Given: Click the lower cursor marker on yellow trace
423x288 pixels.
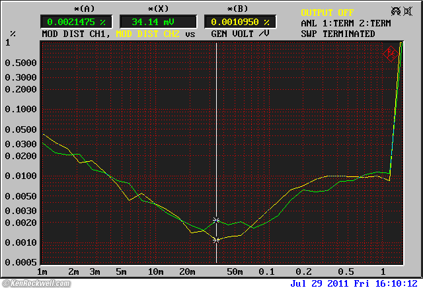Looking at the screenshot, I should tap(217, 240).
